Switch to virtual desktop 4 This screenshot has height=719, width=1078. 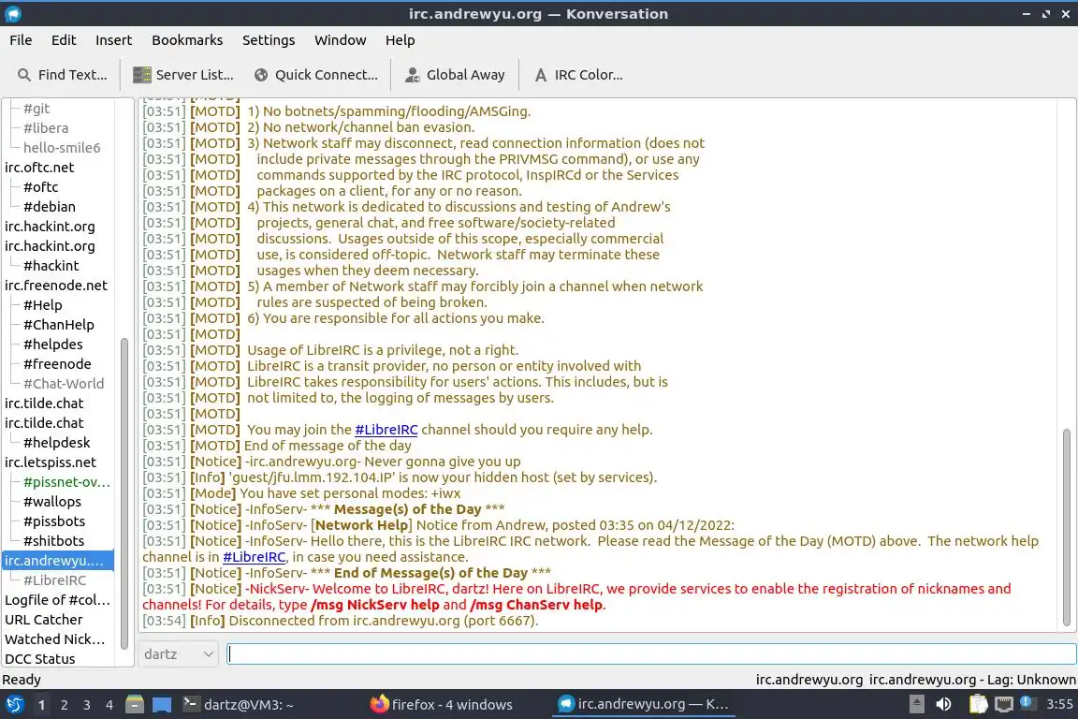[x=109, y=705]
